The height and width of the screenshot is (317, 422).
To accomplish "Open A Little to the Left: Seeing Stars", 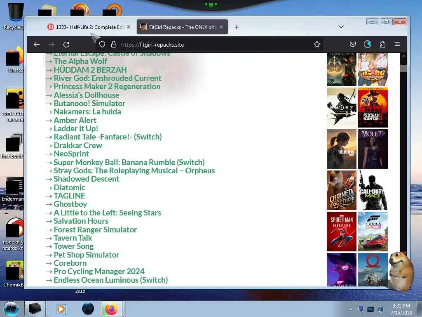I will [107, 213].
